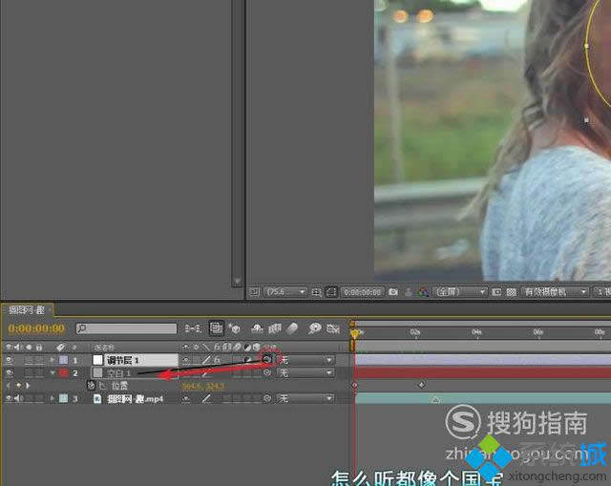The height and width of the screenshot is (486, 611).
Task: Click the teal label color of layer 3
Action: [63, 398]
